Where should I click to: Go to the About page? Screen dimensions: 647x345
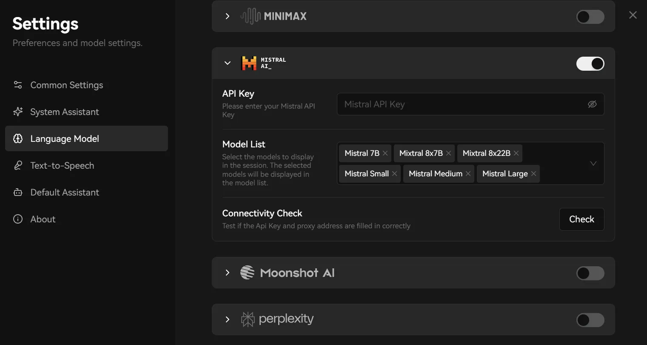[43, 219]
